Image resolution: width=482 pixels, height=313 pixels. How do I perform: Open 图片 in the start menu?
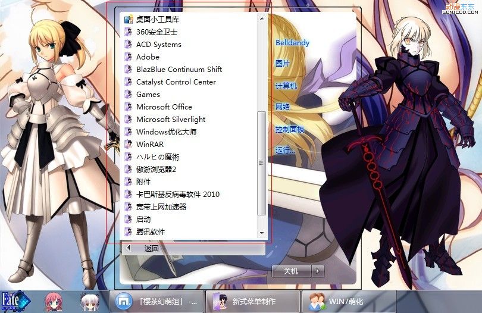tap(283, 64)
